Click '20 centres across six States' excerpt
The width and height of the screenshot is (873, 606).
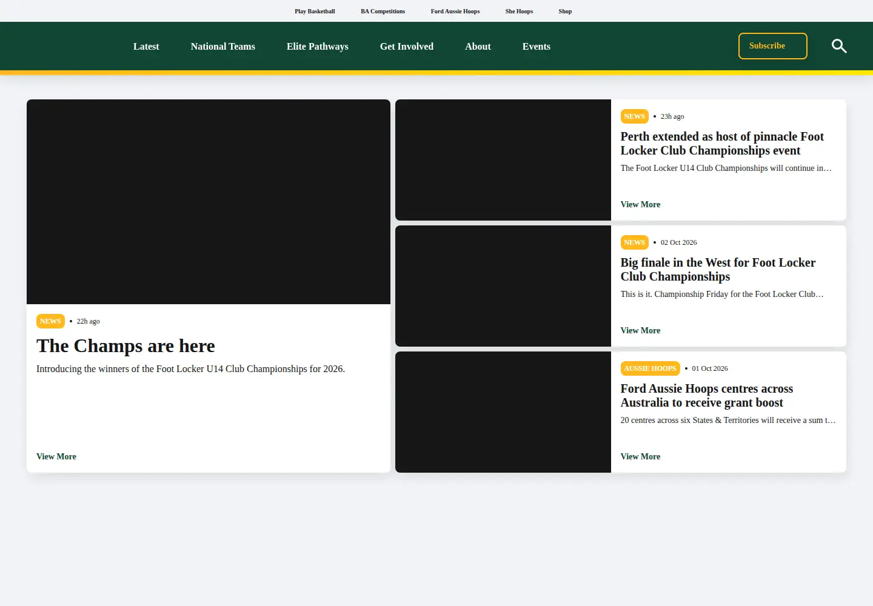[x=728, y=421]
